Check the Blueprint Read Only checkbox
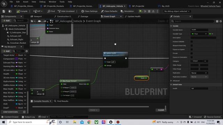This screenshot has width=223, height=125. coord(192,45)
